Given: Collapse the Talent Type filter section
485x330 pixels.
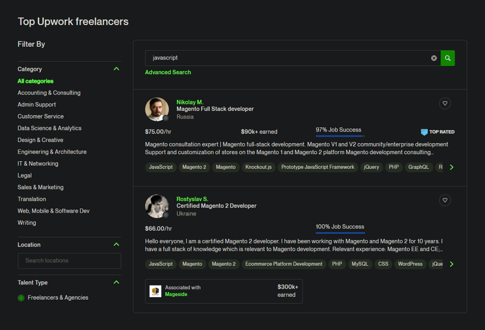Looking at the screenshot, I should [116, 282].
